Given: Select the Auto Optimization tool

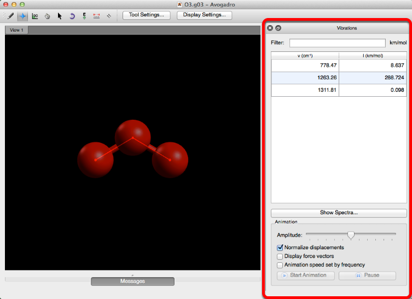Looking at the screenshot, I should coord(84,16).
